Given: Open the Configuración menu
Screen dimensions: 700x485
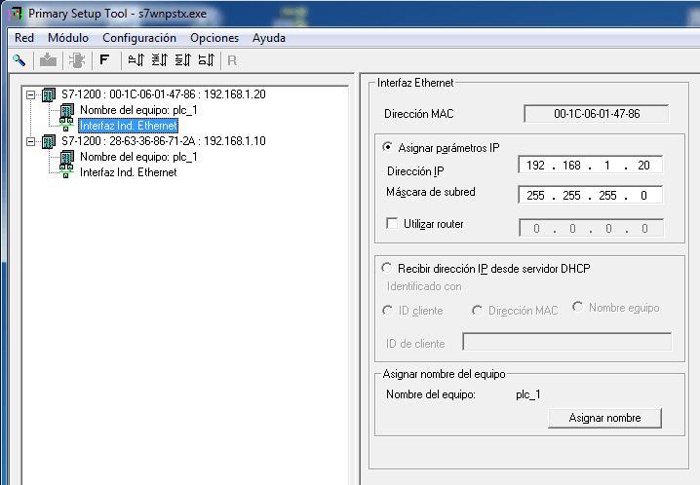Looking at the screenshot, I should [x=139, y=38].
